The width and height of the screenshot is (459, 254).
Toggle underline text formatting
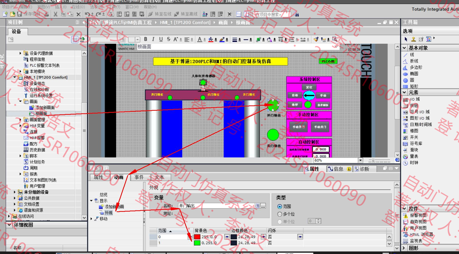(x=161, y=39)
